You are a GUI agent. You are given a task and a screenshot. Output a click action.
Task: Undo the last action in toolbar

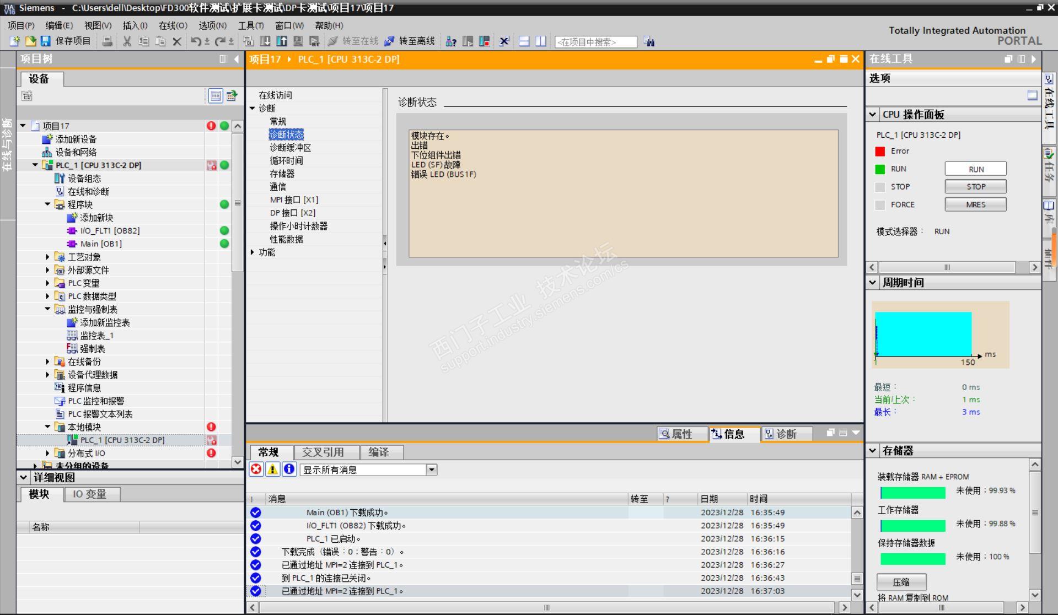tap(196, 41)
